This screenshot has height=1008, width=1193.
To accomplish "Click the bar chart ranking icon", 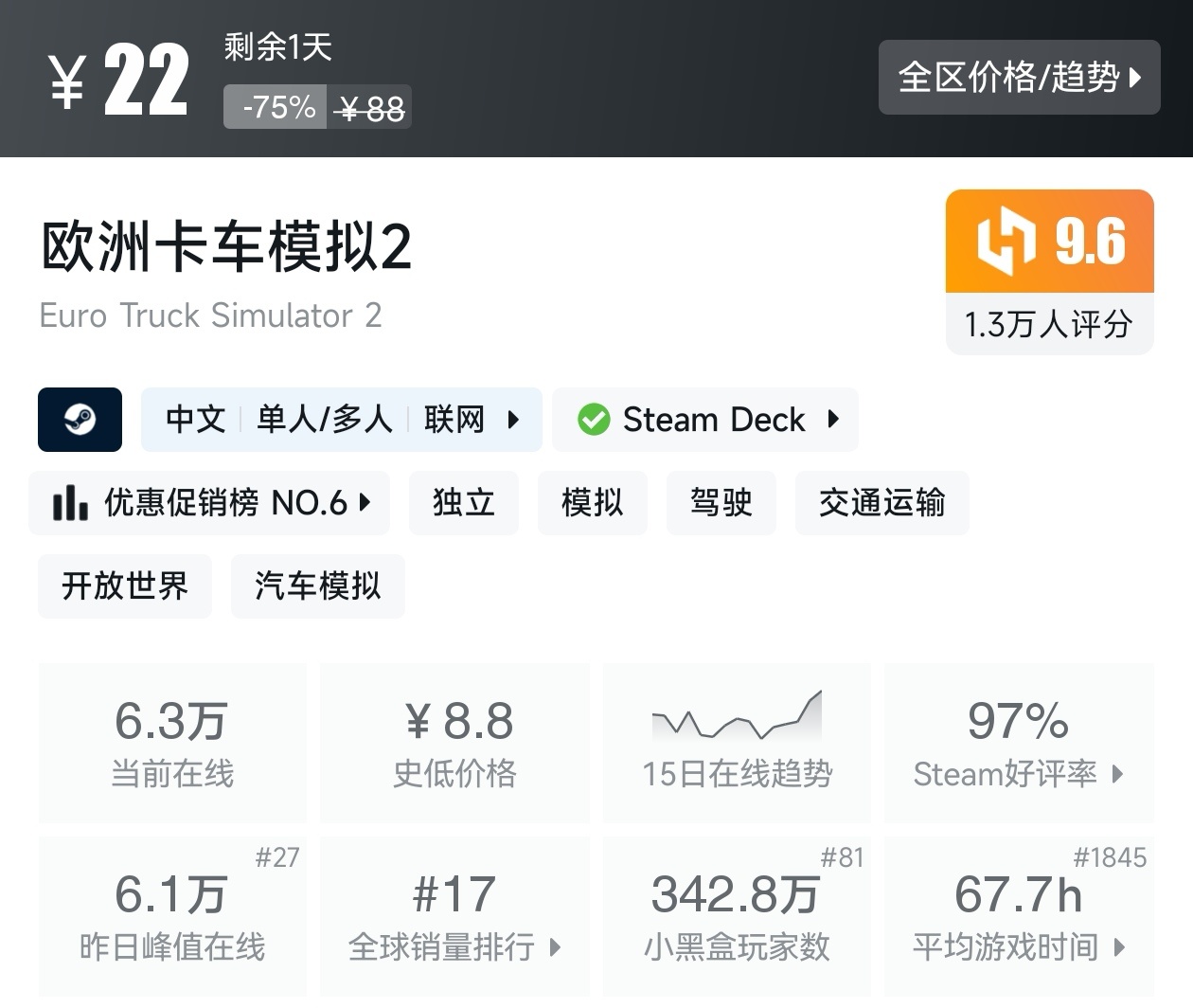I will [x=70, y=502].
